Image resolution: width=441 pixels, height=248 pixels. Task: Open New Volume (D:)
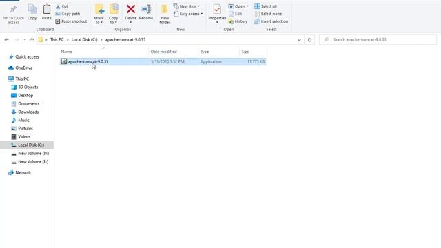34,153
